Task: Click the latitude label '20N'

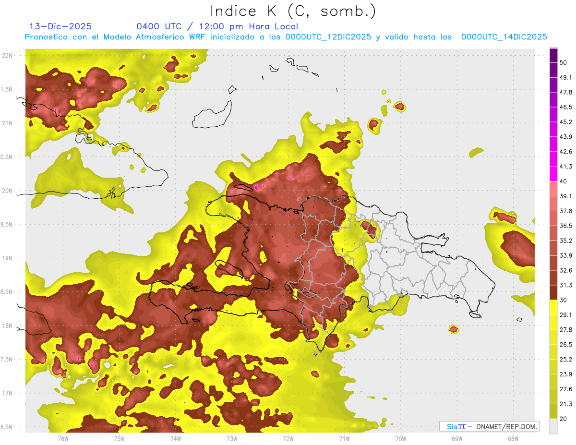Action: click(7, 191)
